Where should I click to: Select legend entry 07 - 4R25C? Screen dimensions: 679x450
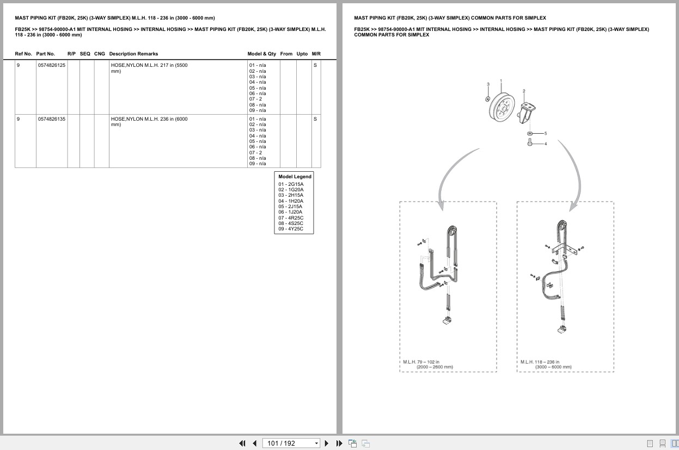(x=291, y=217)
